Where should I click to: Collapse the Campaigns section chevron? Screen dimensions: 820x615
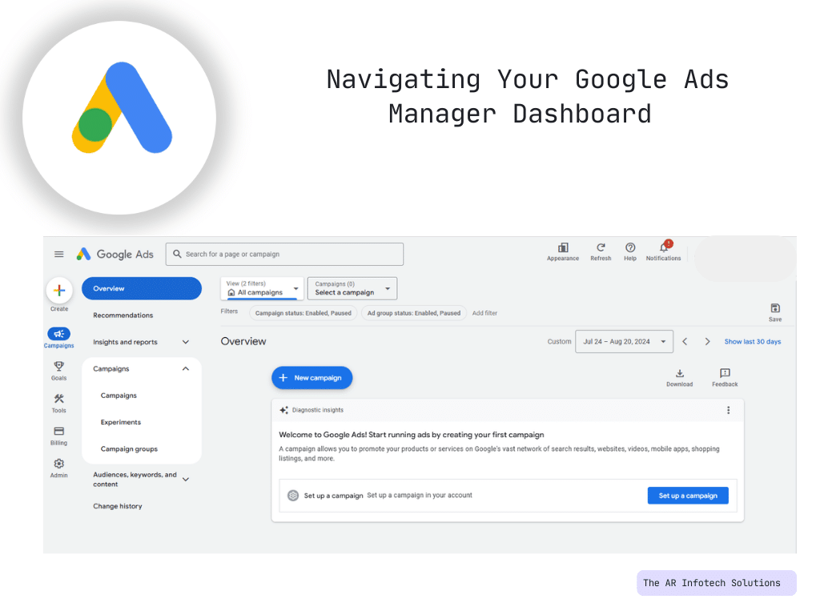[x=186, y=368]
